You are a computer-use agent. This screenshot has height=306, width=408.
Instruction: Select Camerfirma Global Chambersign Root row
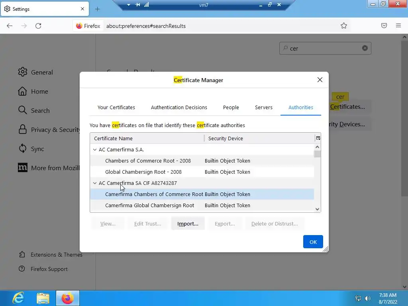click(202, 206)
